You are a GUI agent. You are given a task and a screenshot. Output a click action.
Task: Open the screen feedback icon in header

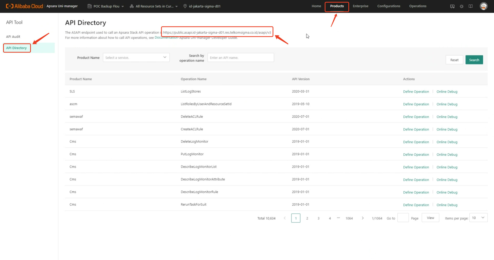[452, 6]
